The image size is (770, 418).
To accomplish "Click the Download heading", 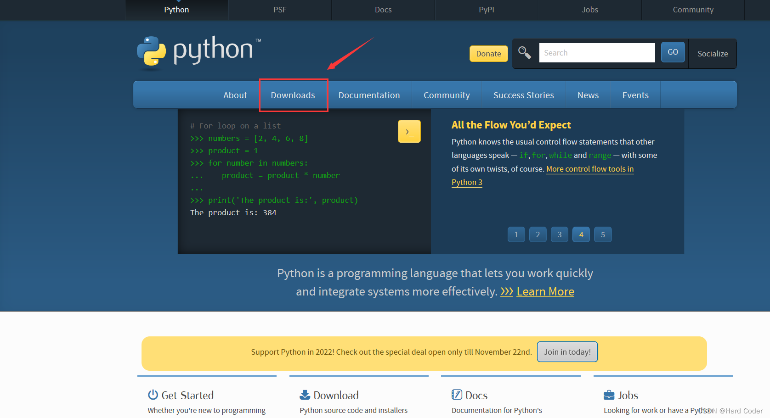I will click(x=336, y=395).
